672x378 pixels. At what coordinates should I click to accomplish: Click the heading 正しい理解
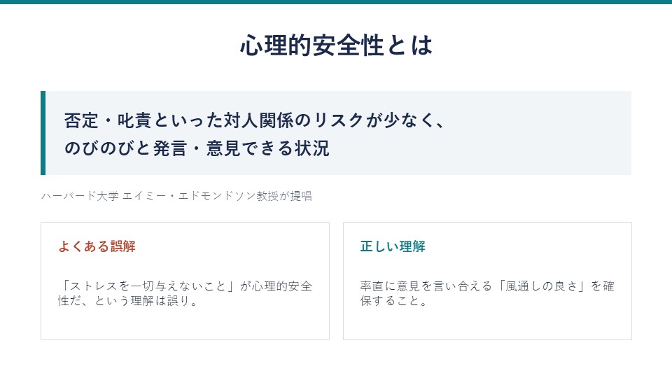(393, 246)
